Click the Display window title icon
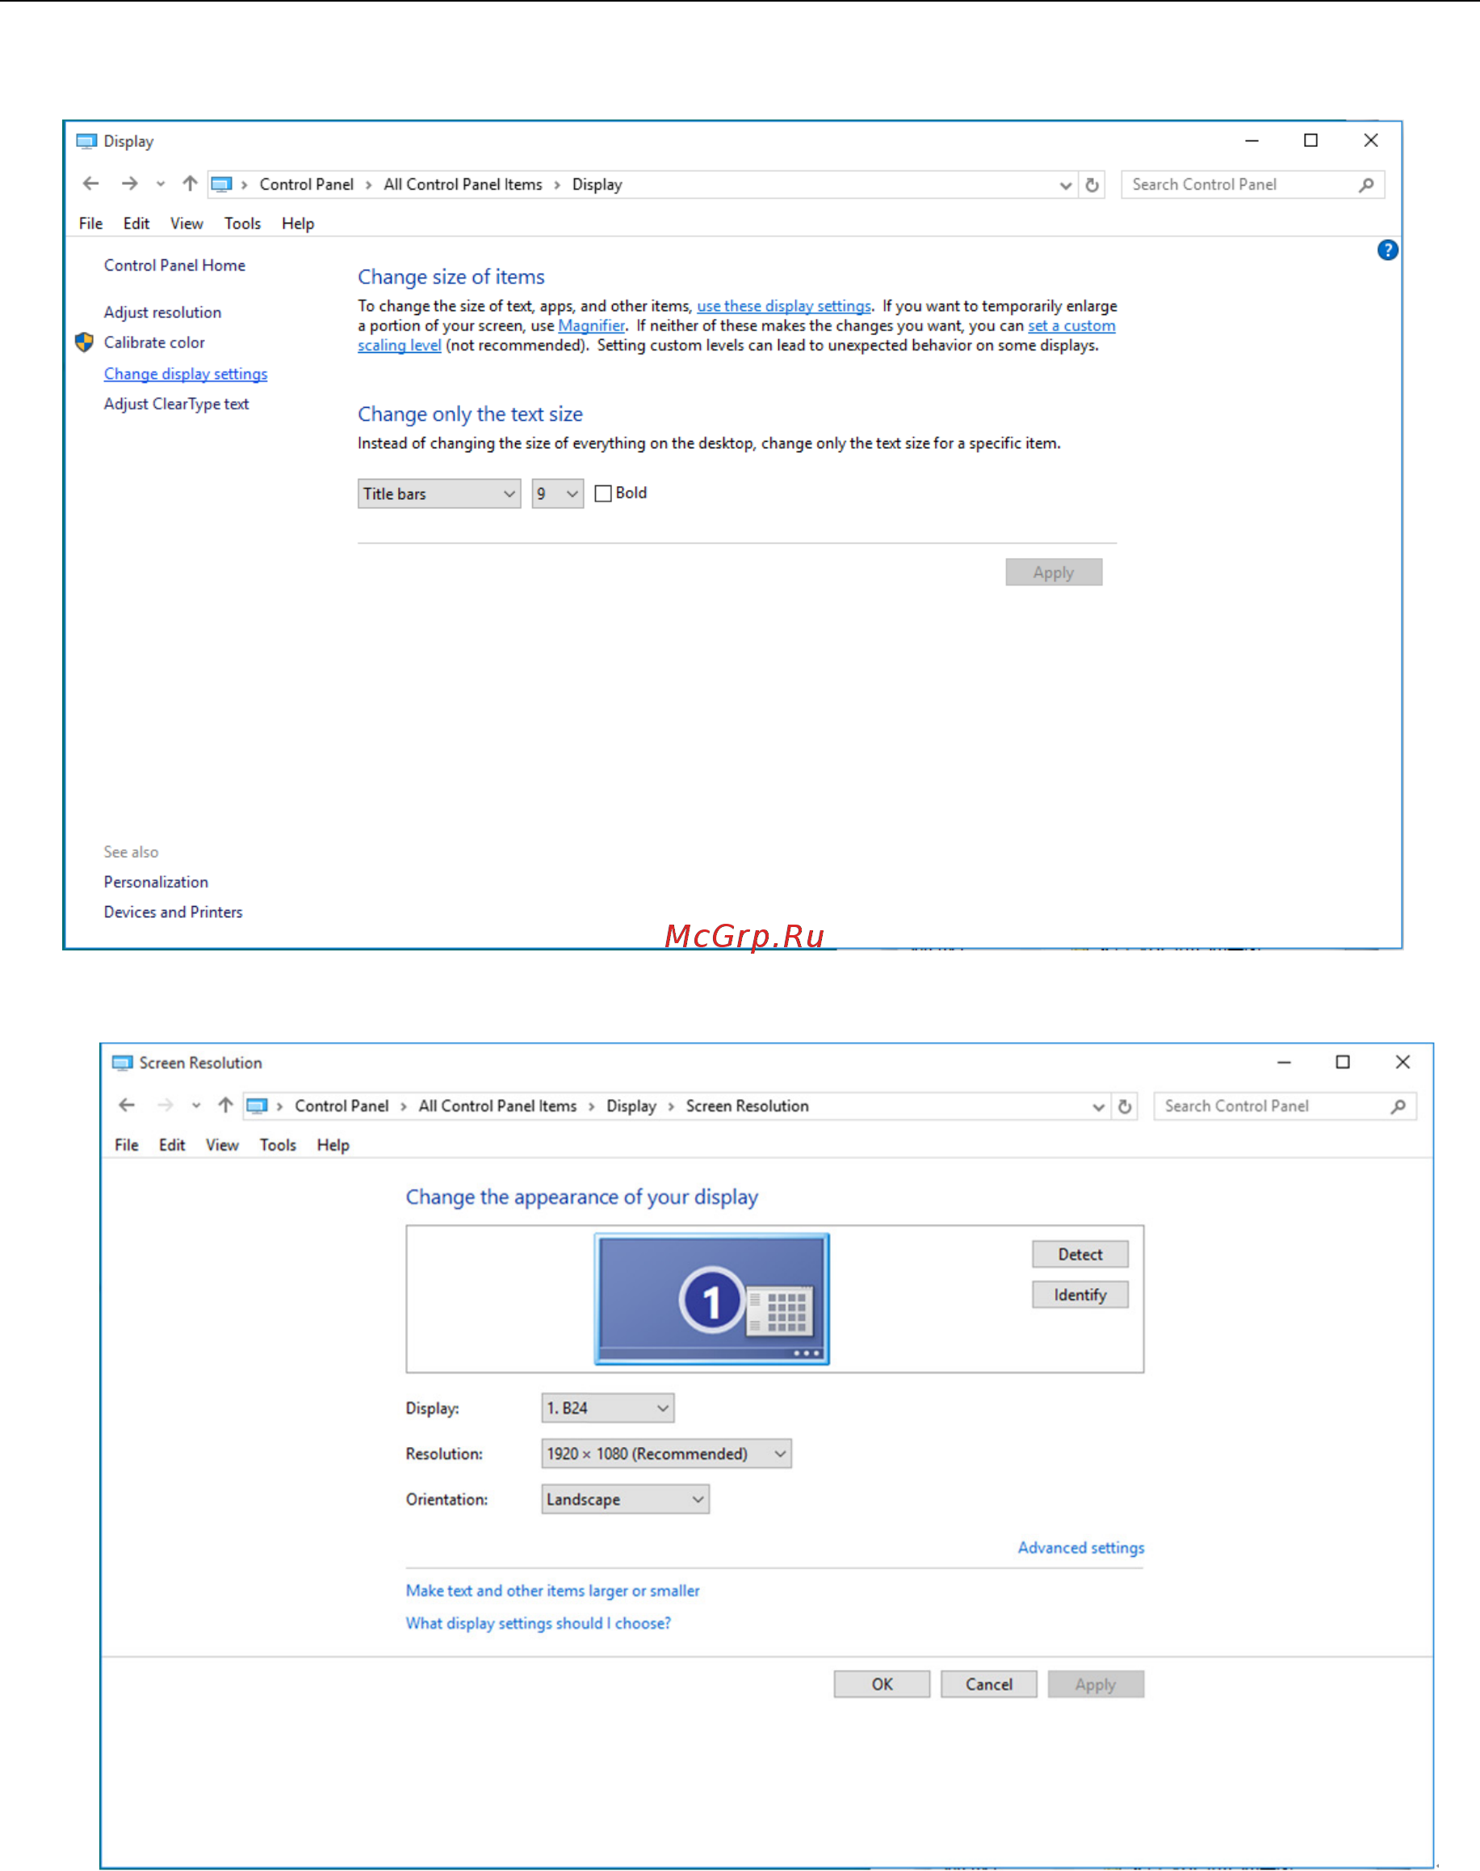 (x=86, y=141)
